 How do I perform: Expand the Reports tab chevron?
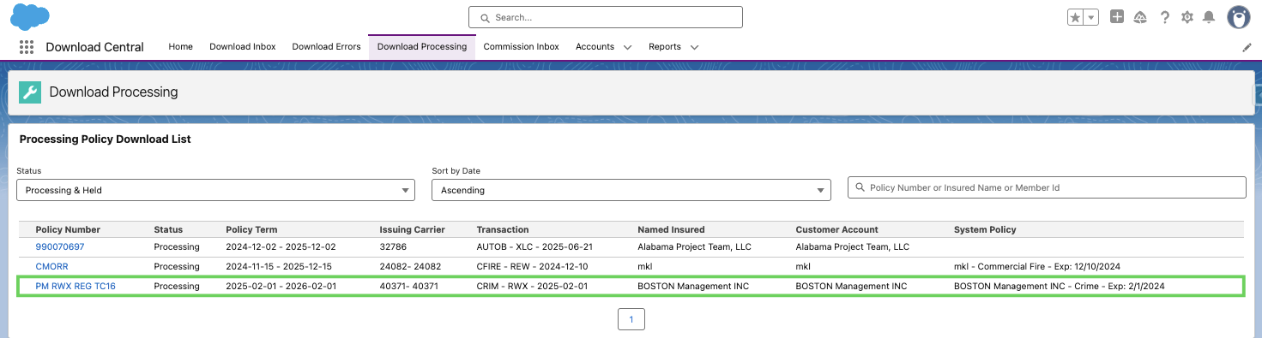coord(694,47)
